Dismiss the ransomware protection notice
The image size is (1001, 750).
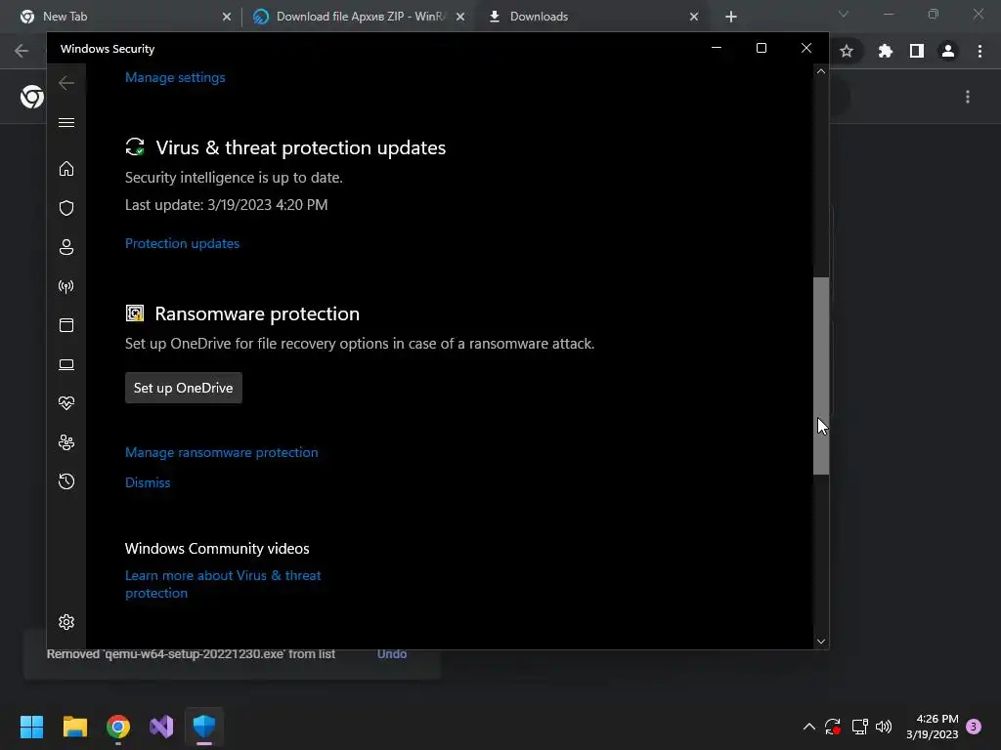tap(148, 482)
